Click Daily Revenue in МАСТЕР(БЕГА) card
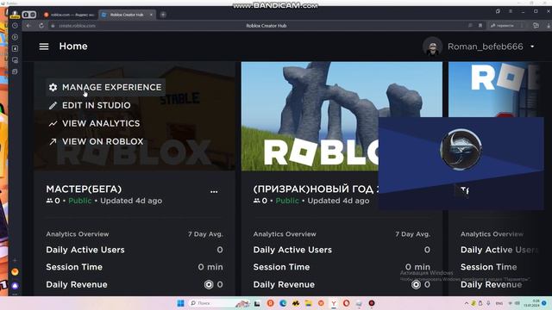Screen dimensions: 552x310 tap(77, 285)
